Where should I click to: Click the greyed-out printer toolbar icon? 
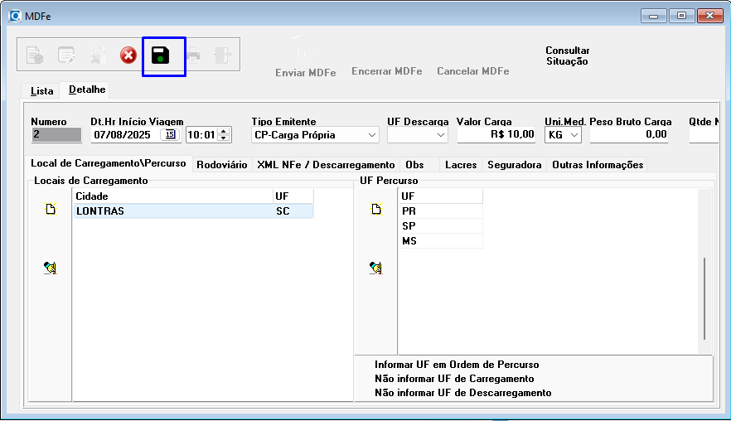point(192,56)
